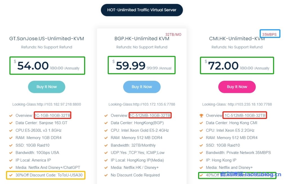The height and width of the screenshot is (184, 288).
Task: Click checkmark next to IP Local: America IP
Action: pos(11,160)
